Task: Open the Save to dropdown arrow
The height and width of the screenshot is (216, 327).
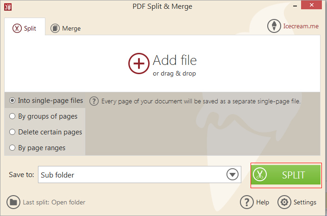Action: point(233,174)
